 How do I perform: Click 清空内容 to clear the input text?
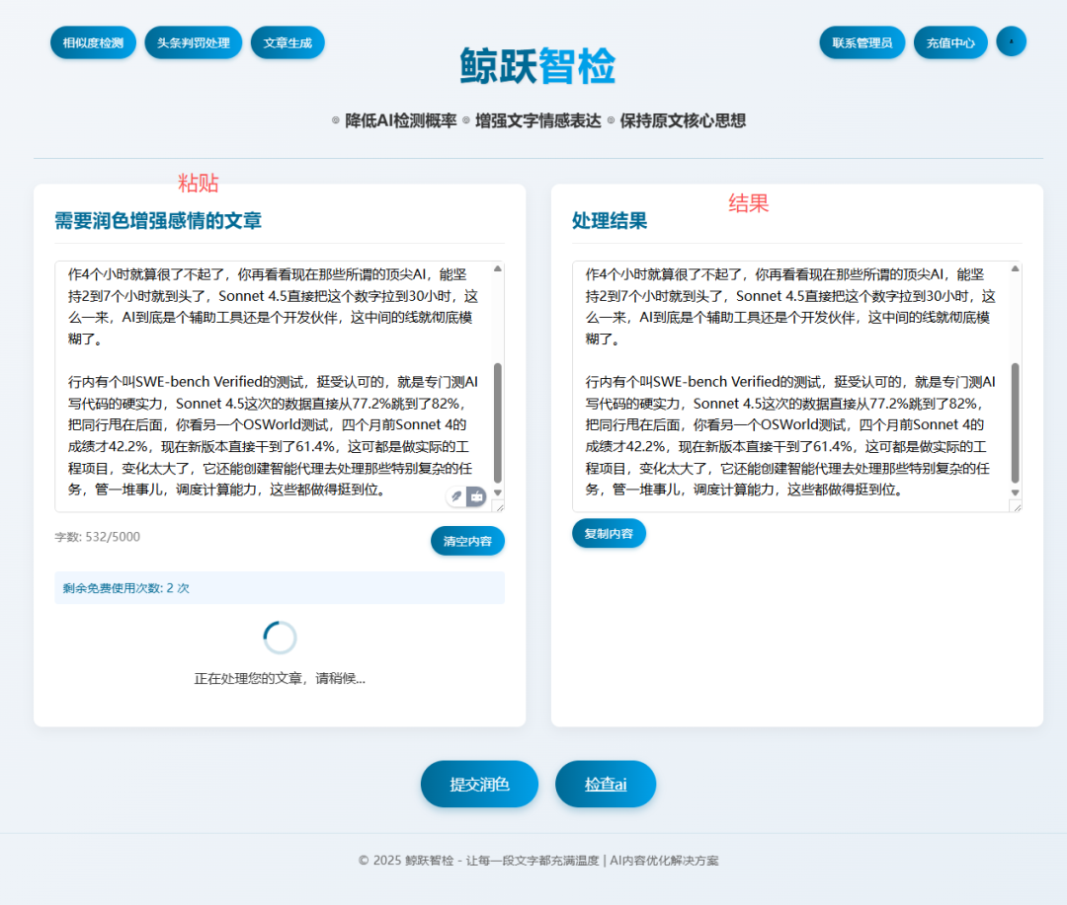click(x=467, y=541)
